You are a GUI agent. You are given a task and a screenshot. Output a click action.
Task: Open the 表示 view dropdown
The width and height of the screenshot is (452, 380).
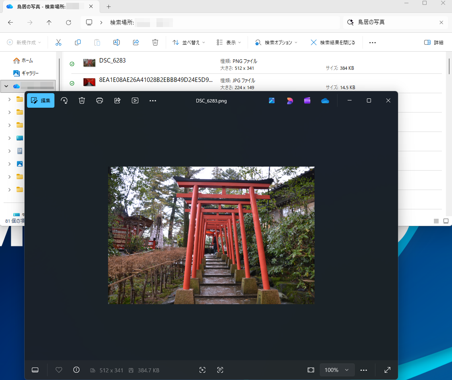229,42
